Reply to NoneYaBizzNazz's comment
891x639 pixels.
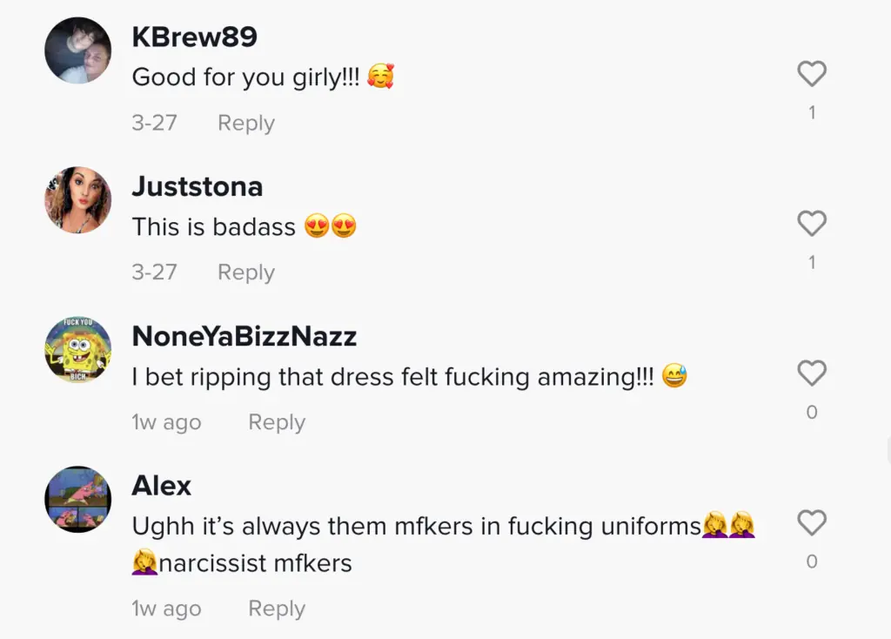pyautogui.click(x=277, y=422)
